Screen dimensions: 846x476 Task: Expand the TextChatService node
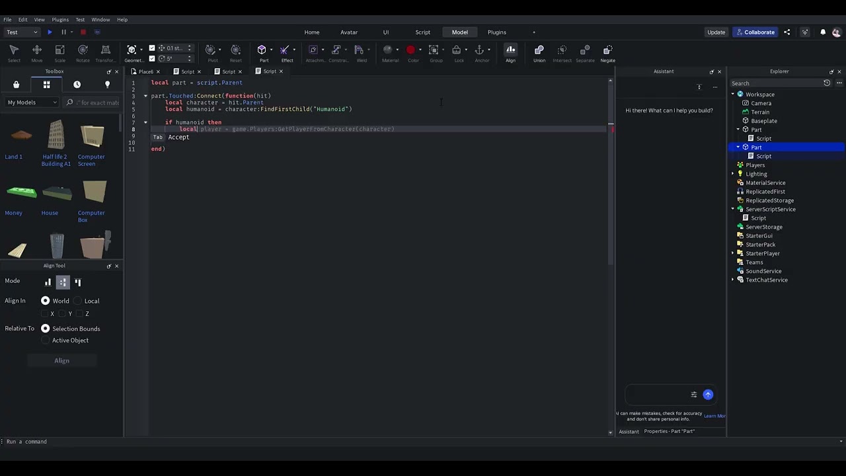click(733, 280)
